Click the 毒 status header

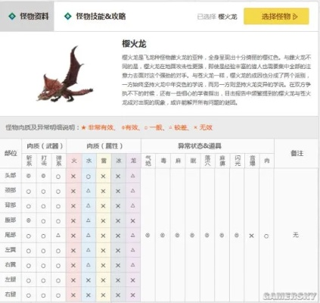163,161
